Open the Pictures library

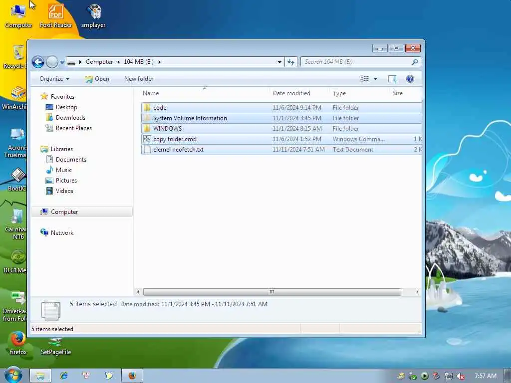[x=66, y=181]
